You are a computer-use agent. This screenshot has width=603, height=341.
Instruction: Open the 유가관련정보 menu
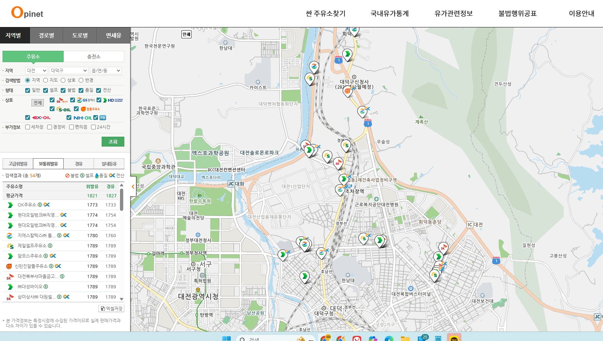pos(453,14)
